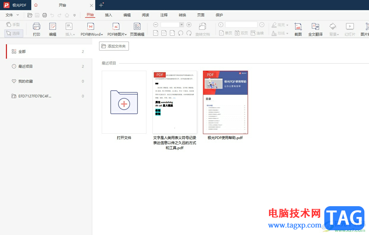Click the 打开文件 tile
This screenshot has width=369, height=235.
tap(124, 102)
